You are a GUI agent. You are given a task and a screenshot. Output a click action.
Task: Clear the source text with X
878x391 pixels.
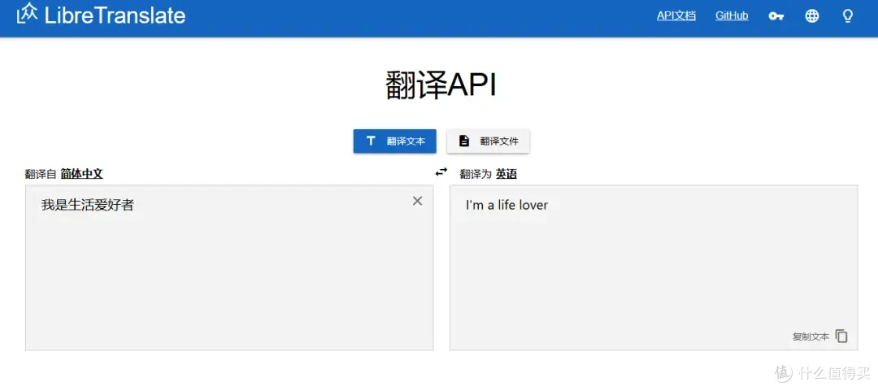point(417,201)
